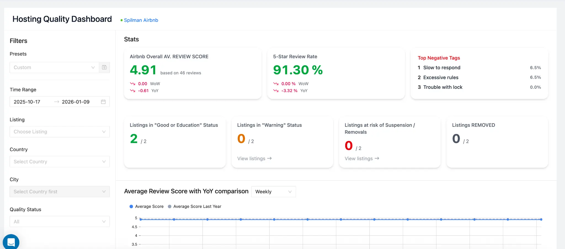The width and height of the screenshot is (565, 249).
Task: Open the Choose Listing dropdown
Action: pyautogui.click(x=60, y=132)
